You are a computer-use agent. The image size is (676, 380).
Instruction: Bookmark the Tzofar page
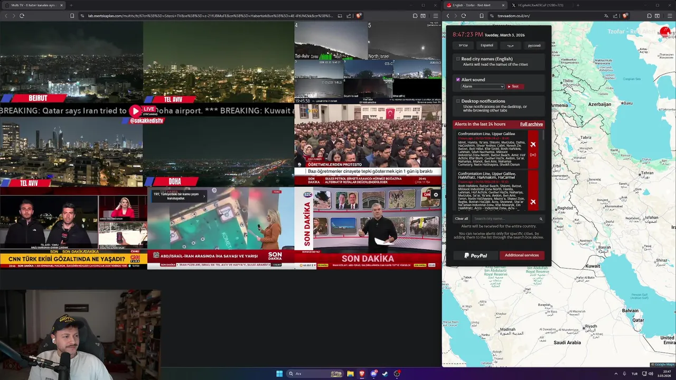482,16
